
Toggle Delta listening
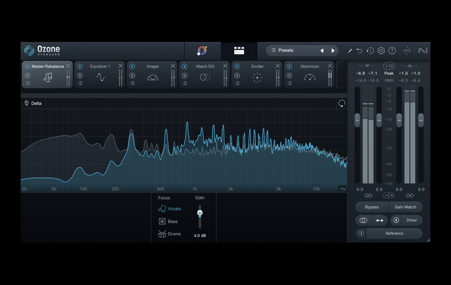click(33, 103)
